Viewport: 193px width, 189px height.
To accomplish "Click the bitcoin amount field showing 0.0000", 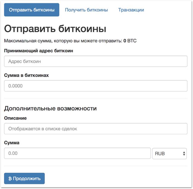I will tap(96, 86).
